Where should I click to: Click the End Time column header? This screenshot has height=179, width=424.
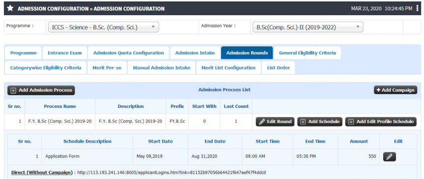pos(315,141)
